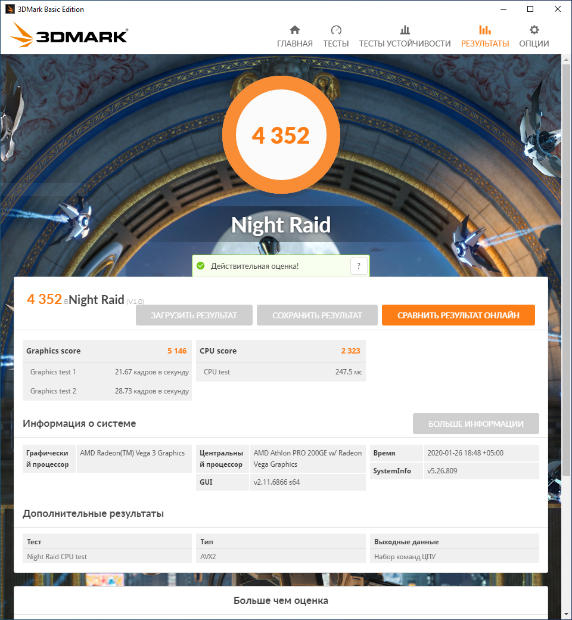Screen dimensions: 572x620
Task: Maximize the 3DMark window
Action: click(530, 9)
